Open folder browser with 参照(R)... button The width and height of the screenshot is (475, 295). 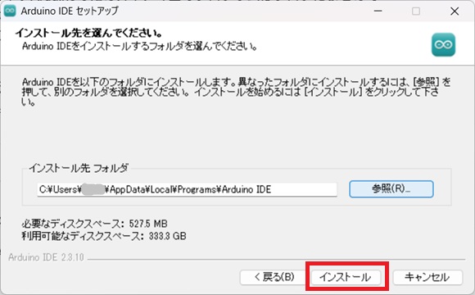(391, 189)
